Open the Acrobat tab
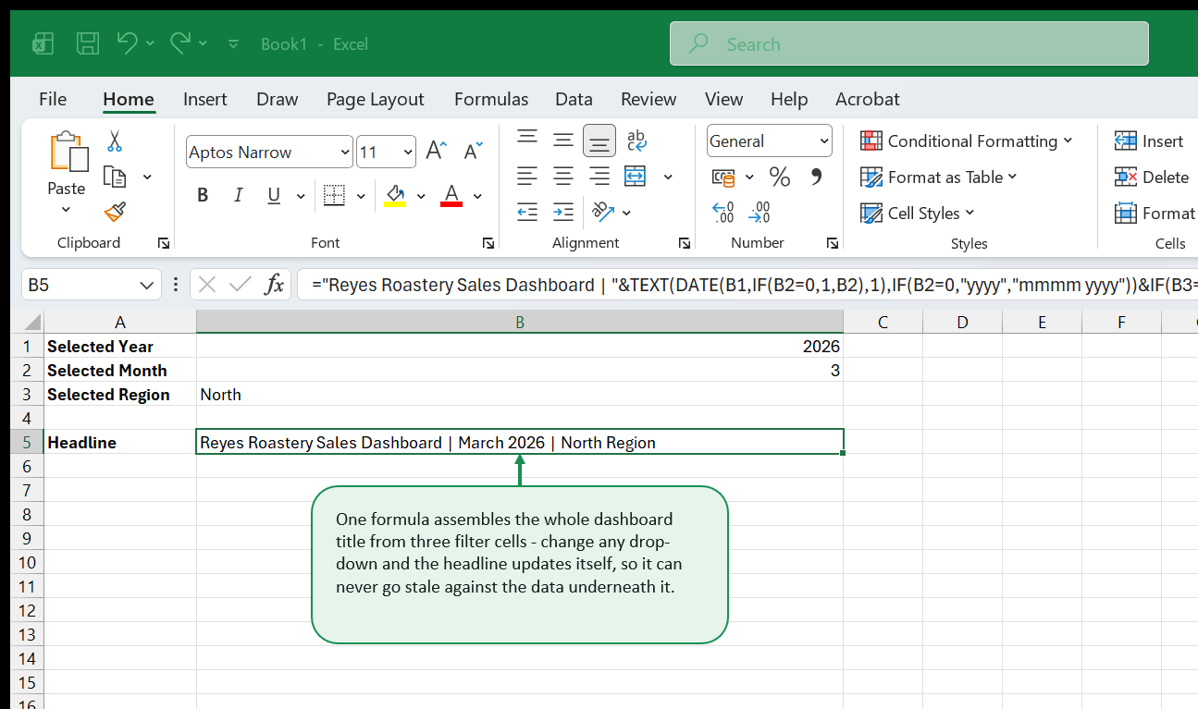 click(868, 99)
